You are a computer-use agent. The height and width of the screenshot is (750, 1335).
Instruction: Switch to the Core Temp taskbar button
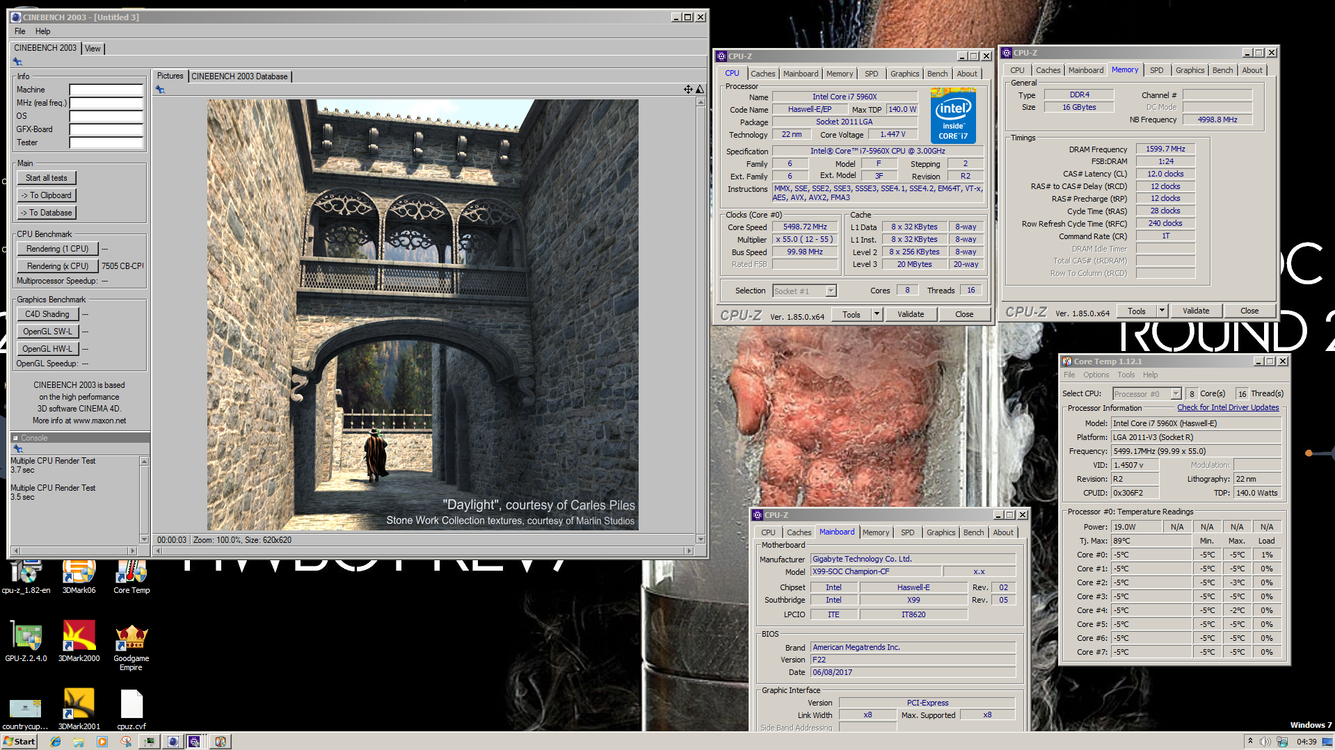tap(220, 742)
